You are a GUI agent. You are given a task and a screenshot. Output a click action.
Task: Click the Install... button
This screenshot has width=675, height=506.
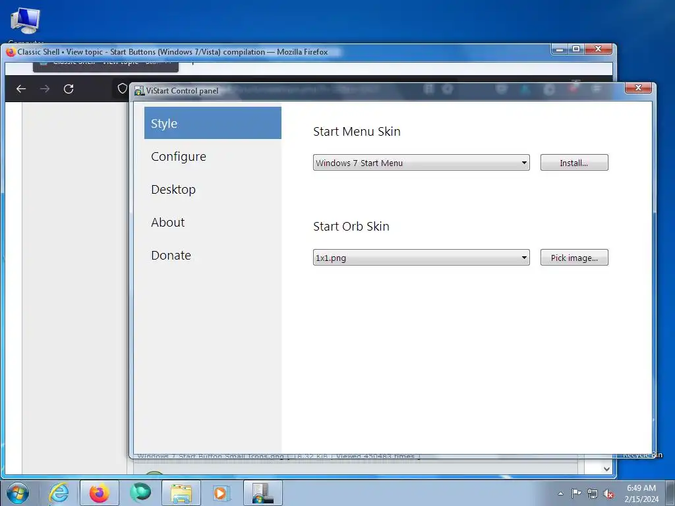click(x=574, y=163)
